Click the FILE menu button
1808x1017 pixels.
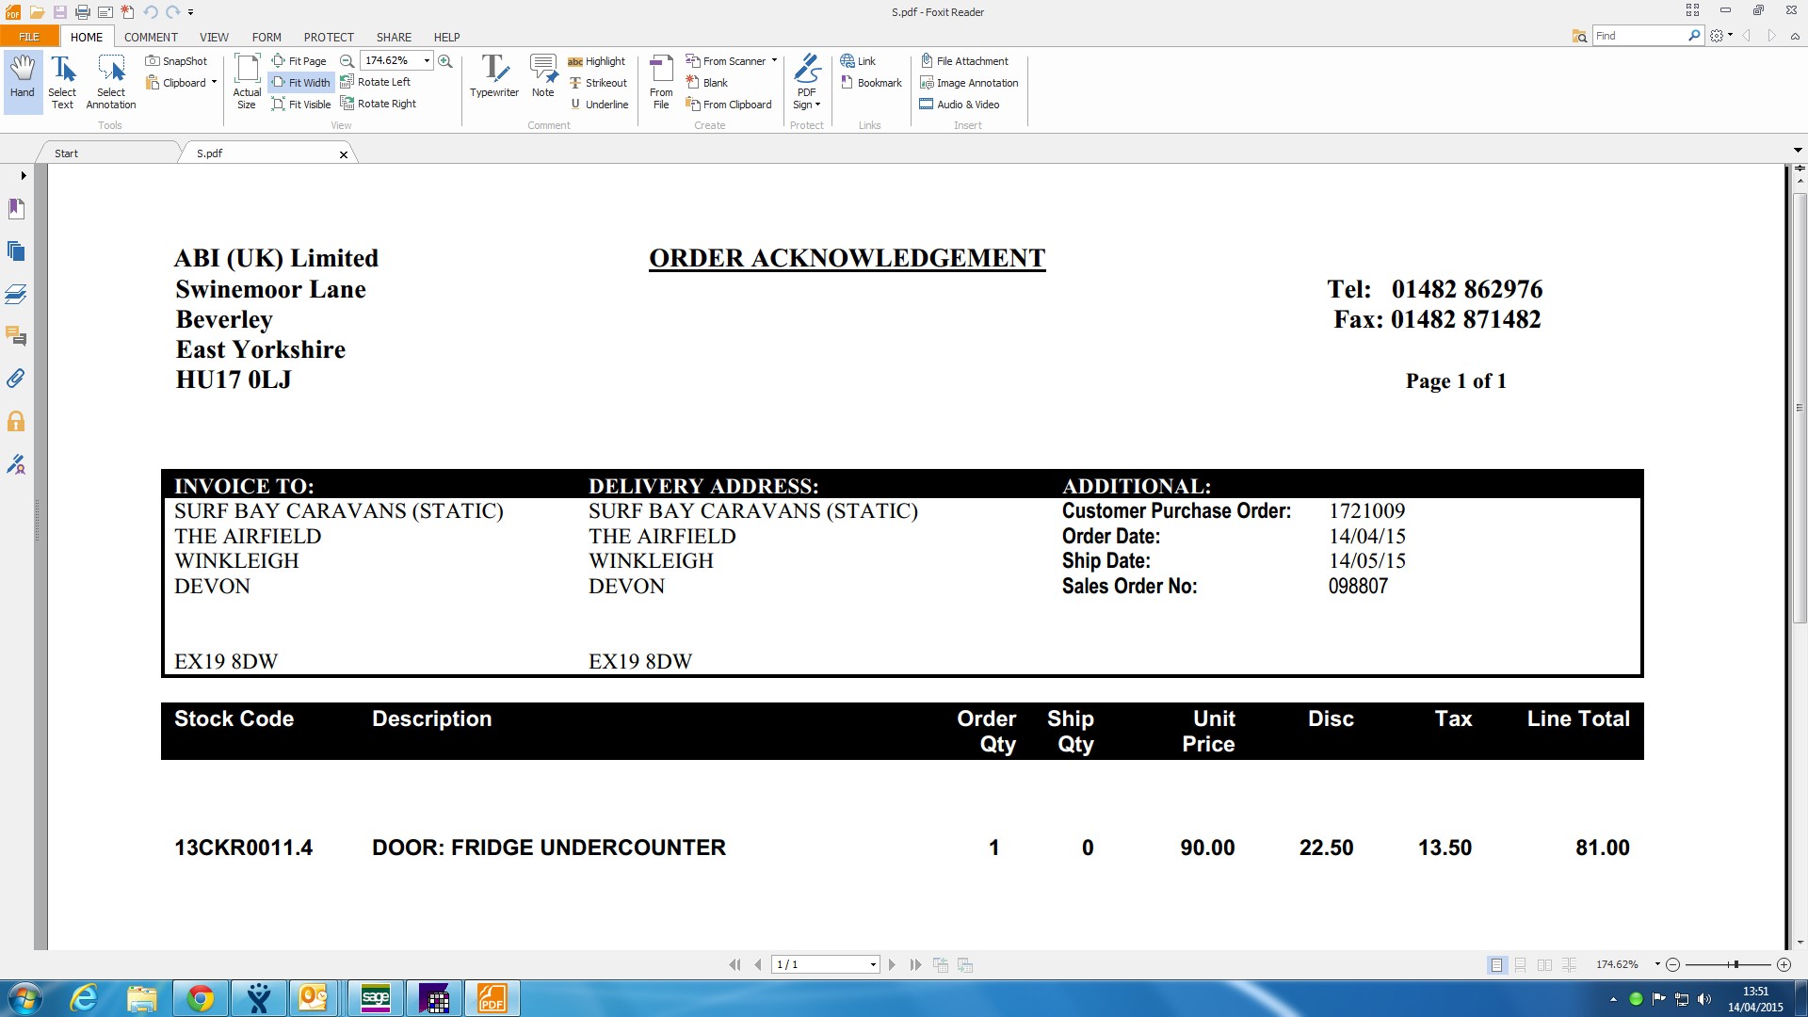29,37
